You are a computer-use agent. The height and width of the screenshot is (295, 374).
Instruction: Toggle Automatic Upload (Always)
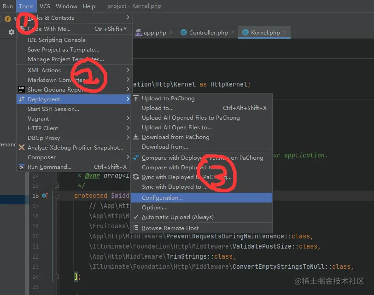tap(202, 217)
